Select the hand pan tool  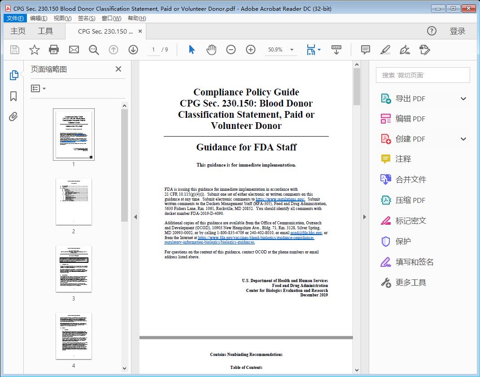click(x=211, y=50)
